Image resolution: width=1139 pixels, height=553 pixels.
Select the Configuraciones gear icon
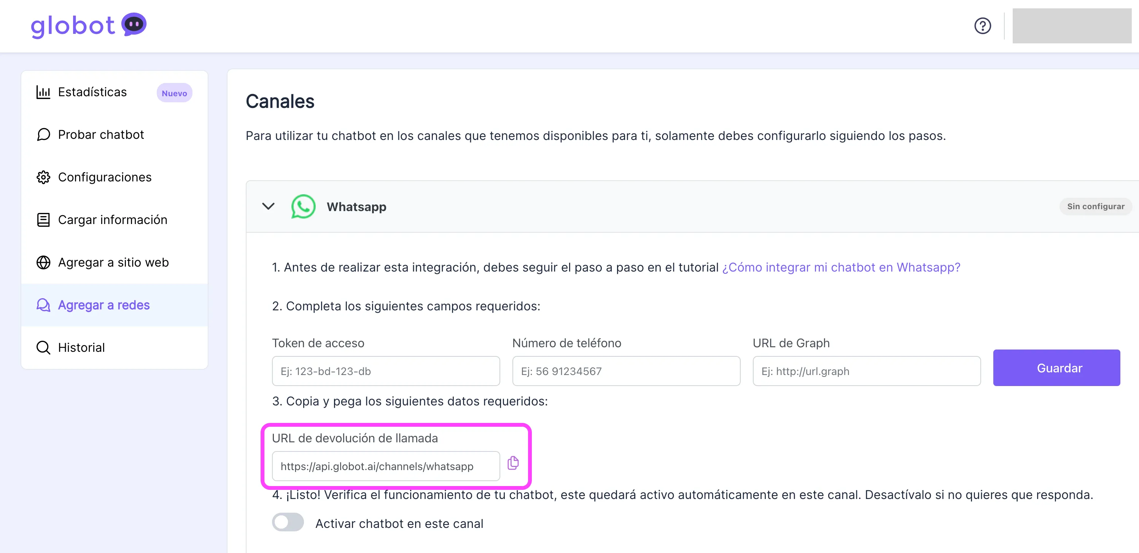(43, 177)
